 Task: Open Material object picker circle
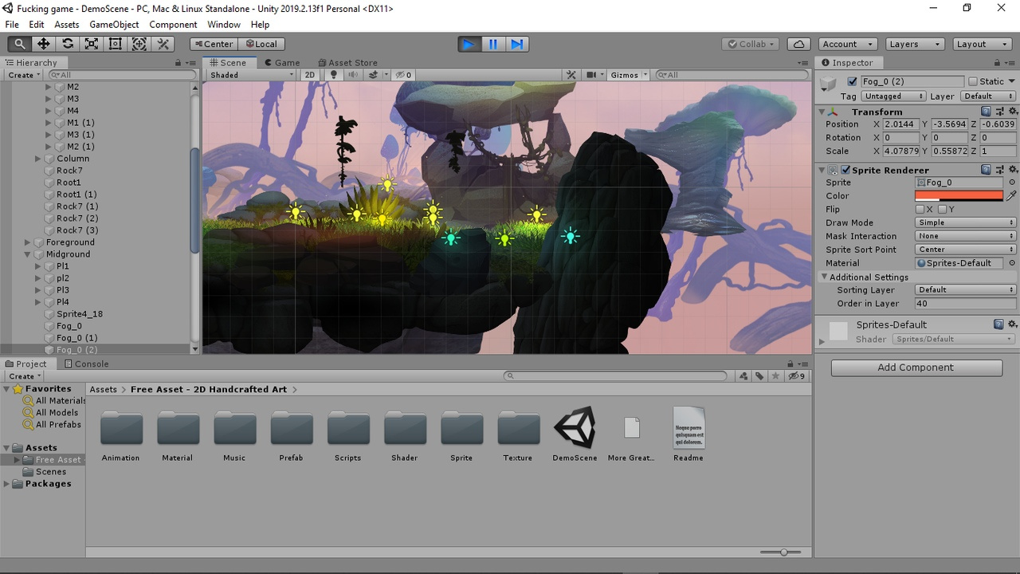(x=1012, y=263)
